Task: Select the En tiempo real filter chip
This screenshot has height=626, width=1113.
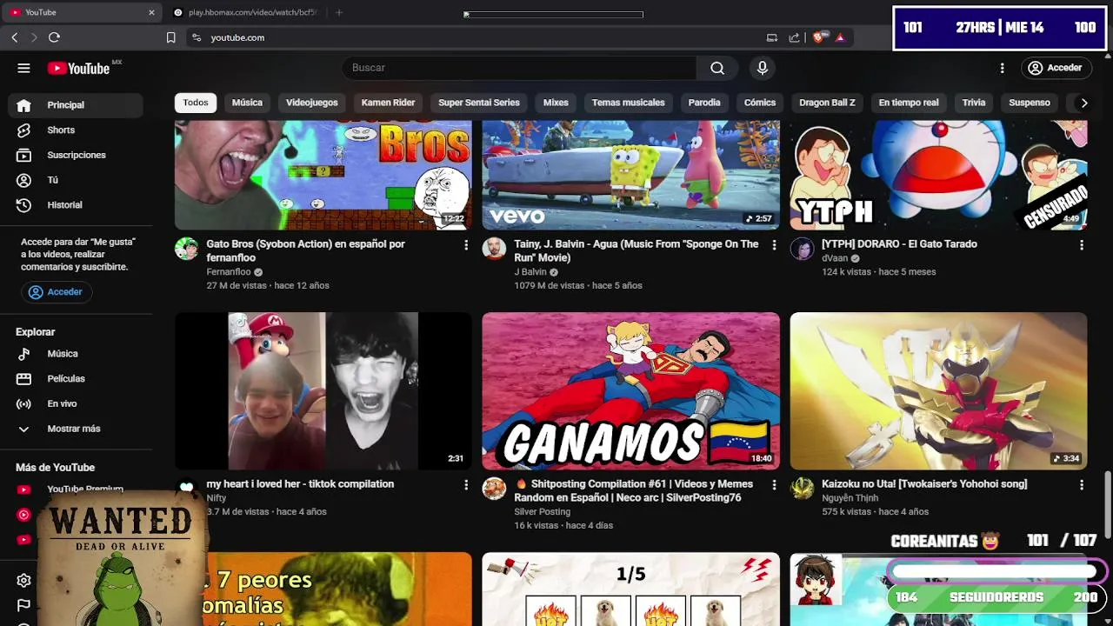Action: click(909, 103)
